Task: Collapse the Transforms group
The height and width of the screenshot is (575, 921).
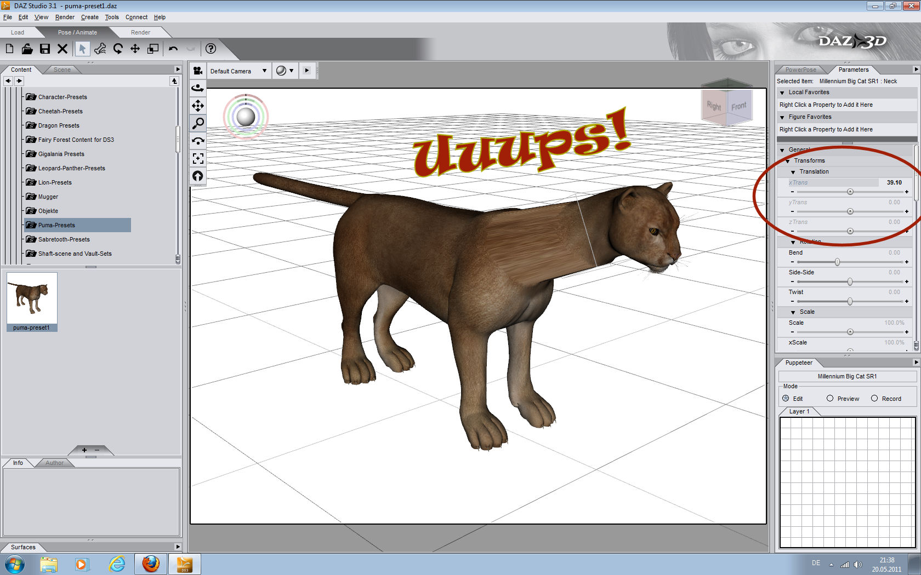Action: (x=788, y=161)
